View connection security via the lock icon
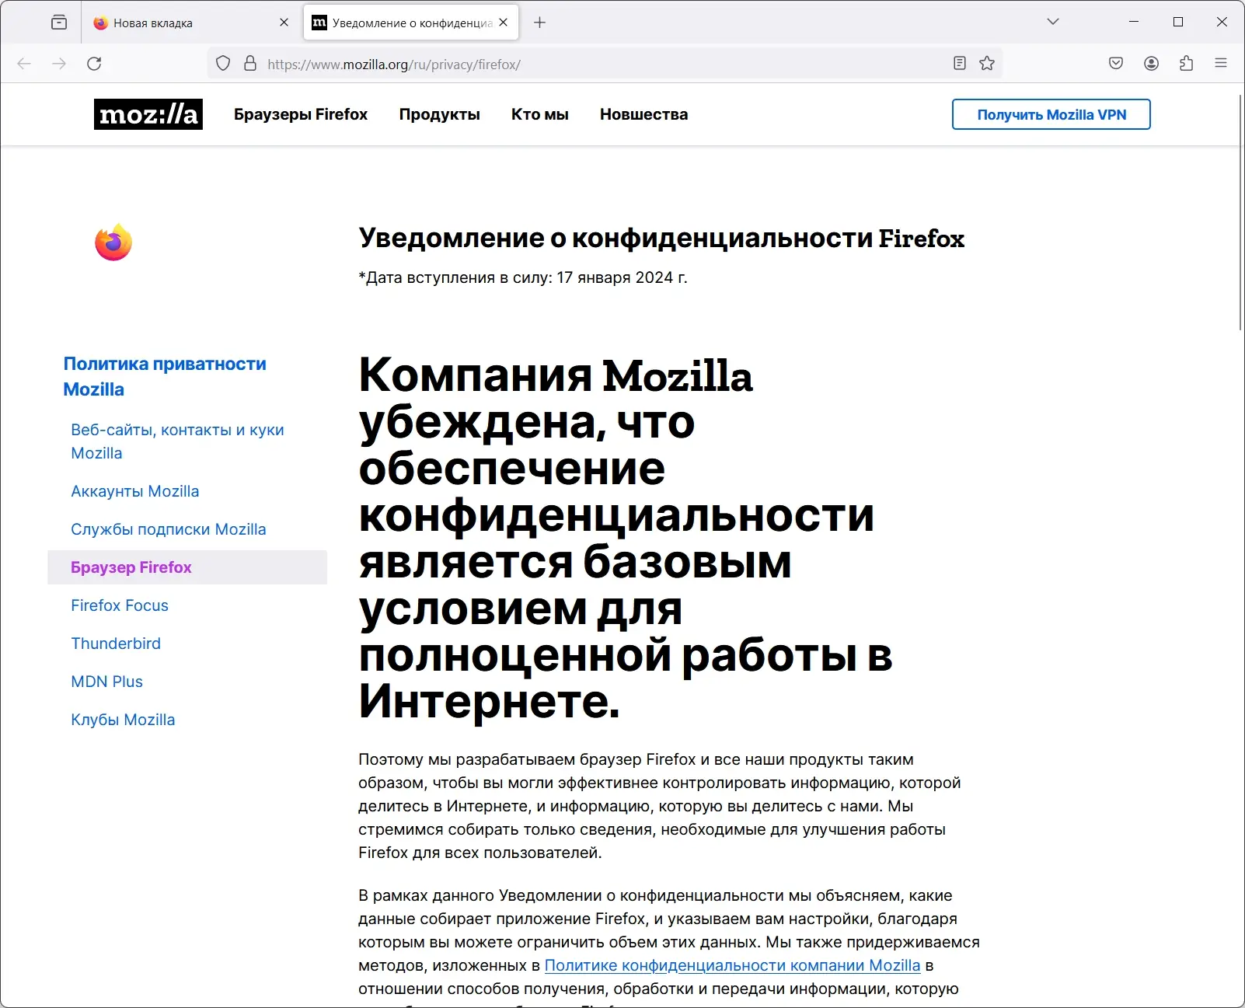 [249, 63]
